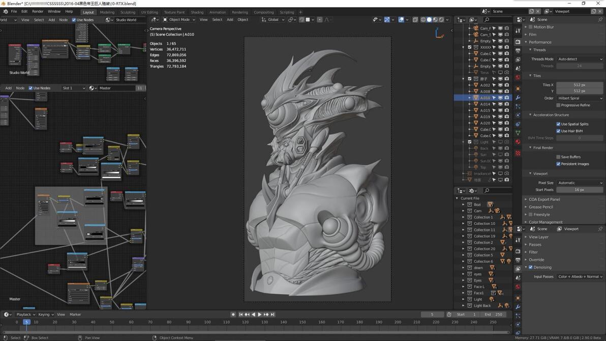Click the viewport axis gizmo
The width and height of the screenshot is (606, 341).
439,34
